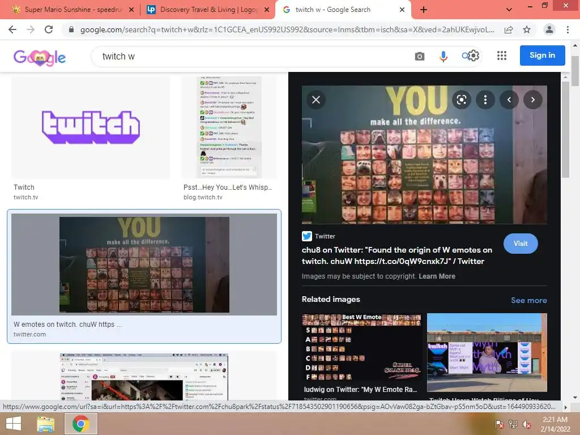Click the address bar URL
The image size is (580, 435).
coord(287,29)
